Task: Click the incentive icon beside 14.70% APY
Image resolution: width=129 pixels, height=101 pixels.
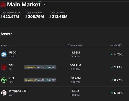Action: [x=111, y=54]
